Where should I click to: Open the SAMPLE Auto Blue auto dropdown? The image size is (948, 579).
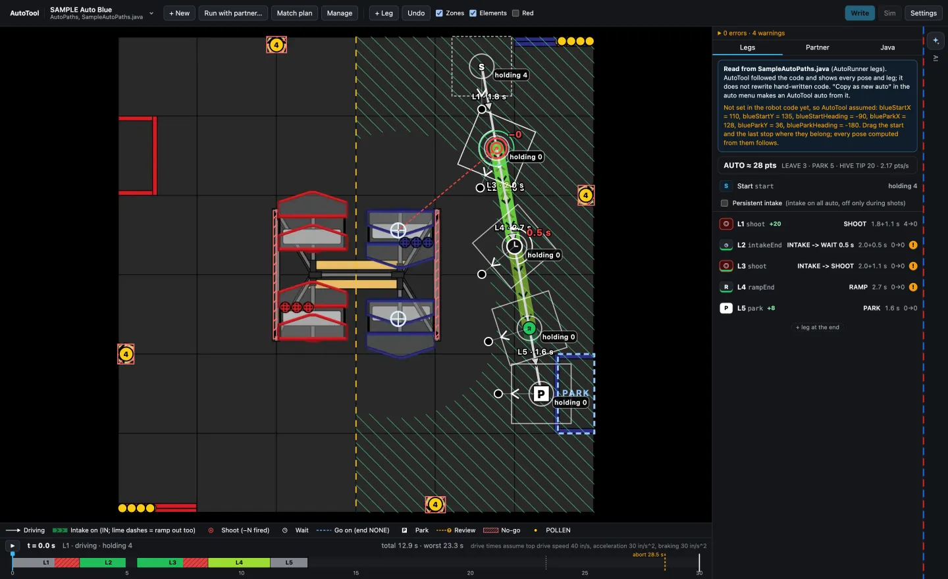click(x=102, y=13)
